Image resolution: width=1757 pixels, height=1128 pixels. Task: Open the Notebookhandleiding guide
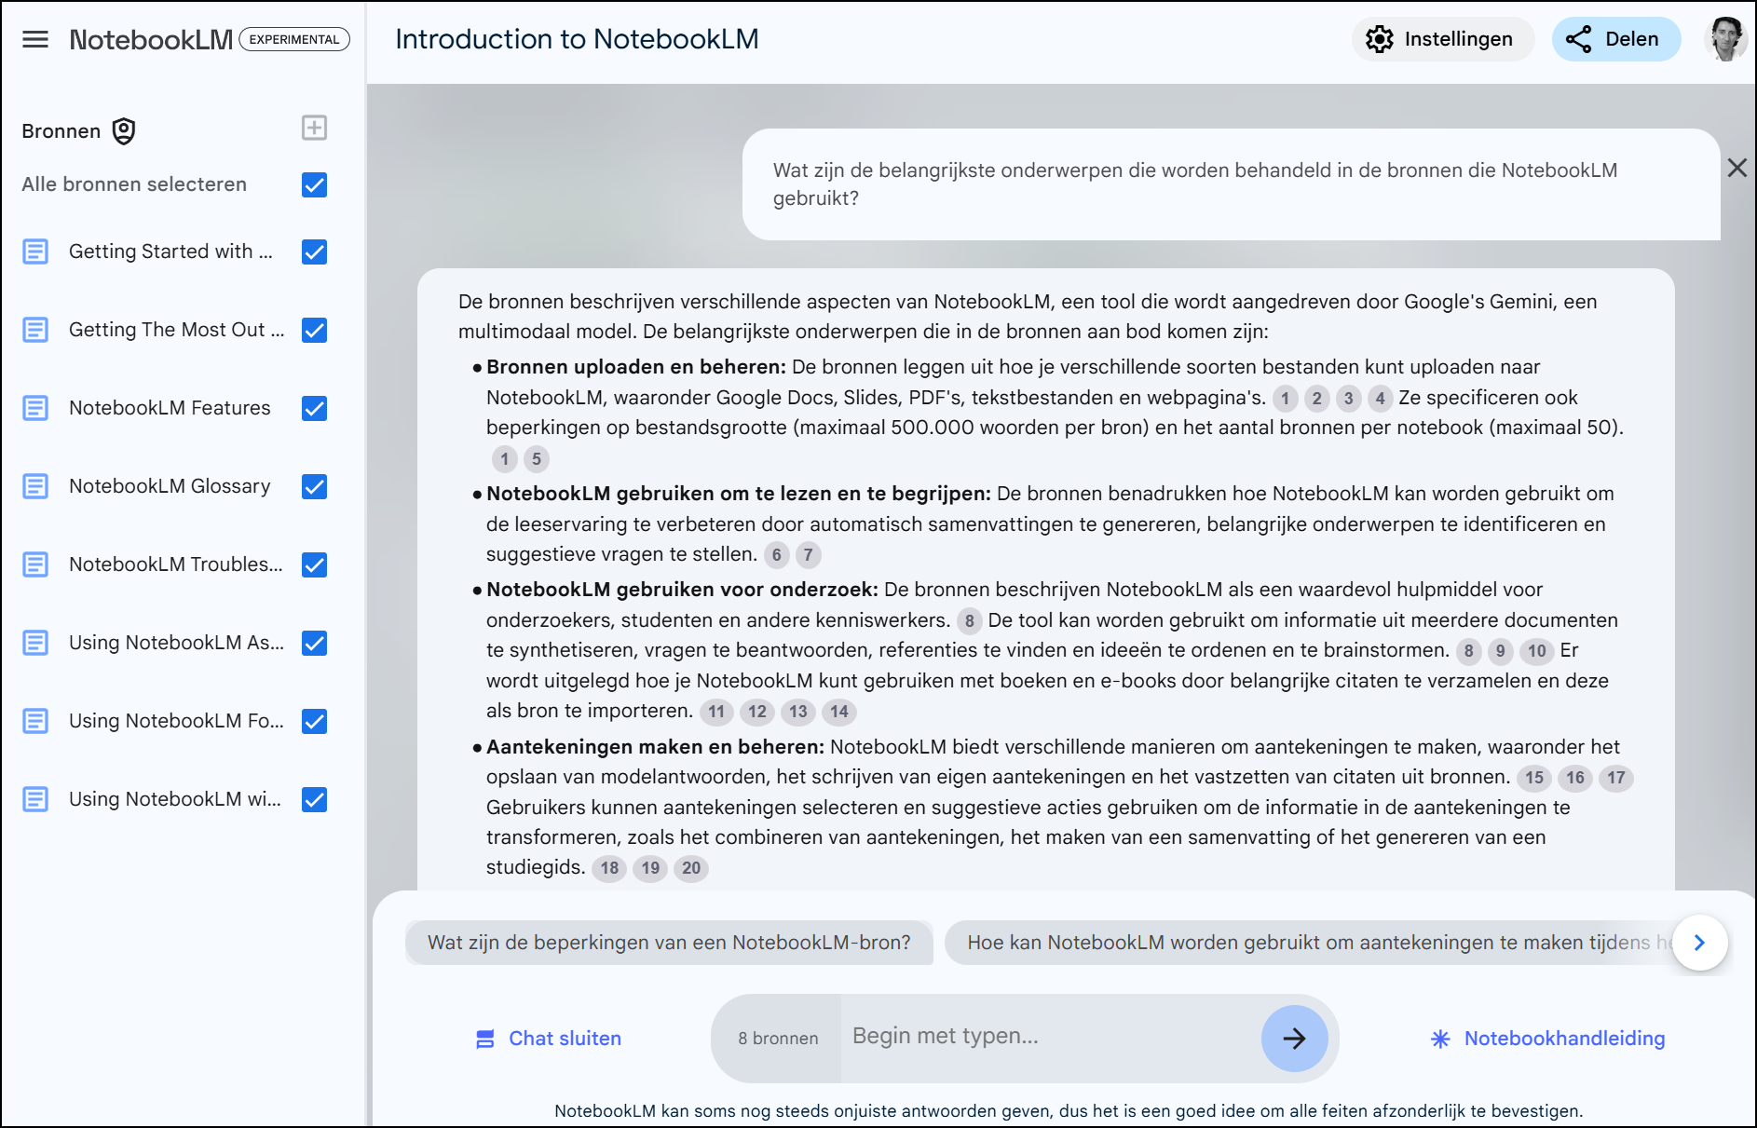tap(1547, 1039)
